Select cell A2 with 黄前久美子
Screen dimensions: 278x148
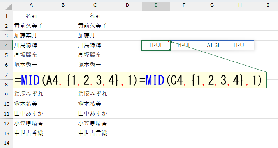pyautogui.click(x=31, y=26)
